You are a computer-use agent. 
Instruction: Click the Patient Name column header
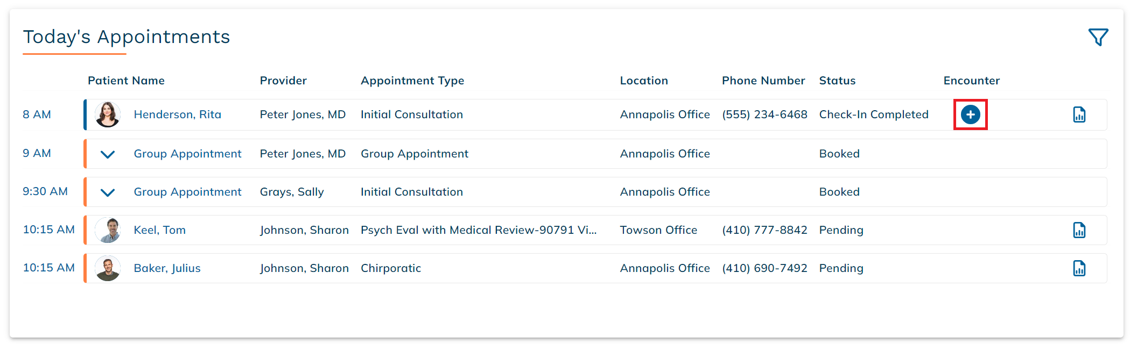coord(126,81)
